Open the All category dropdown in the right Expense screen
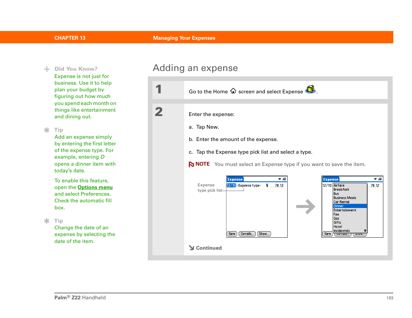Screen dimensions: 412x318 pyautogui.click(x=378, y=179)
